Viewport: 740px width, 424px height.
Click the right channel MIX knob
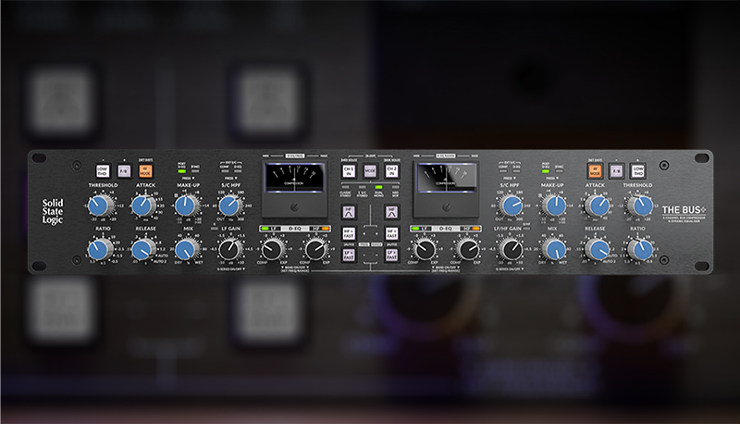[554, 249]
